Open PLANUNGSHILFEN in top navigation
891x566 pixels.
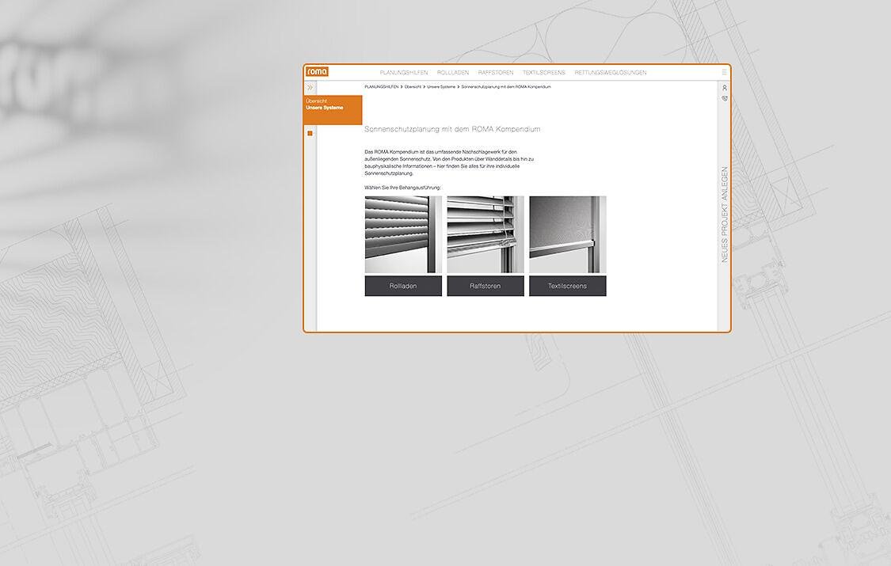pyautogui.click(x=403, y=73)
